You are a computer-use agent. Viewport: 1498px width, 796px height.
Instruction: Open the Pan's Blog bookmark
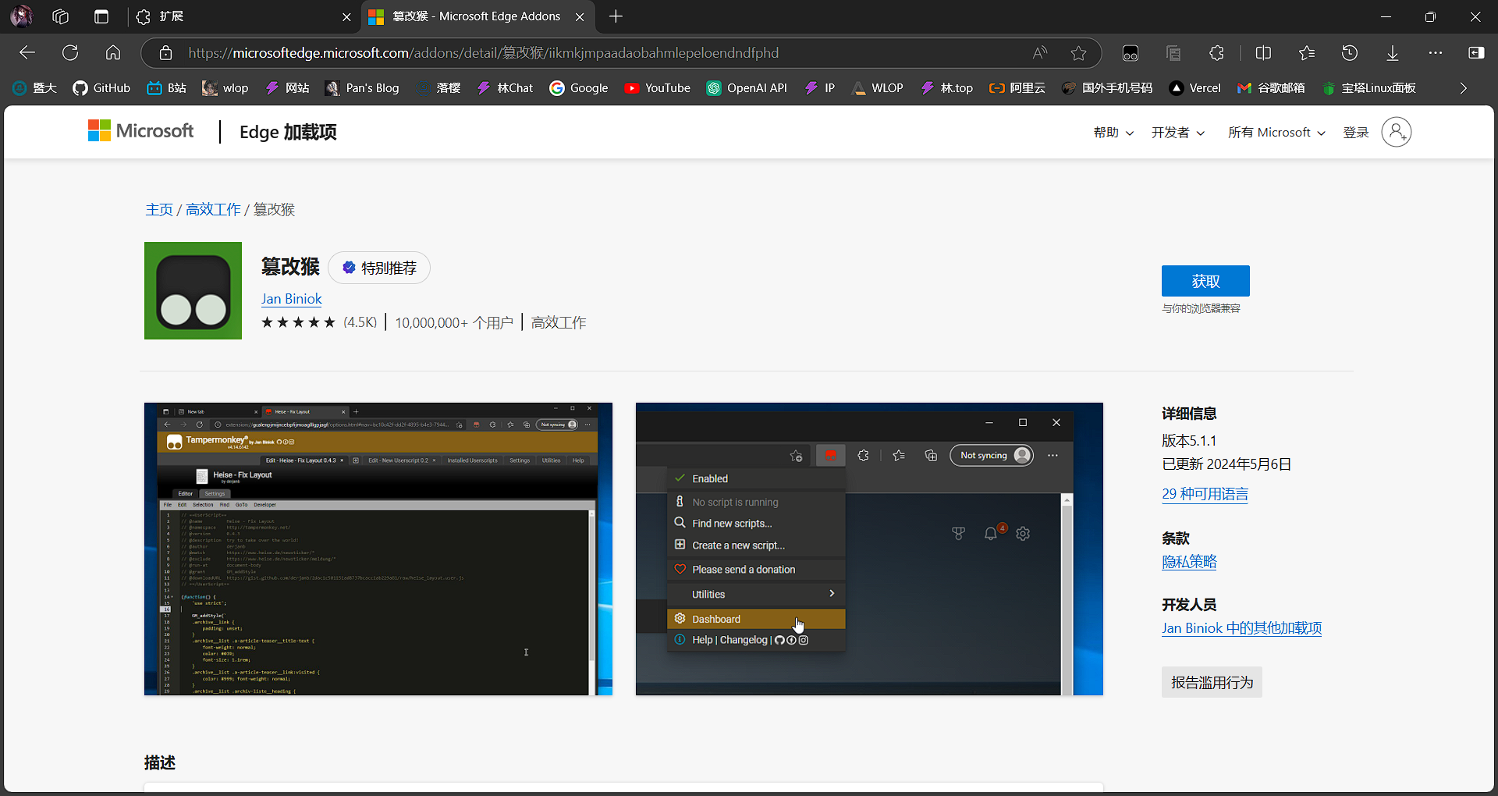click(362, 88)
